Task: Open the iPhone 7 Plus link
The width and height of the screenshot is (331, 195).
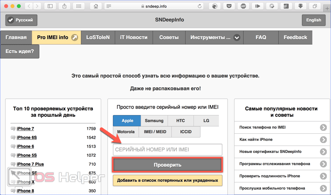Action: click(30, 164)
